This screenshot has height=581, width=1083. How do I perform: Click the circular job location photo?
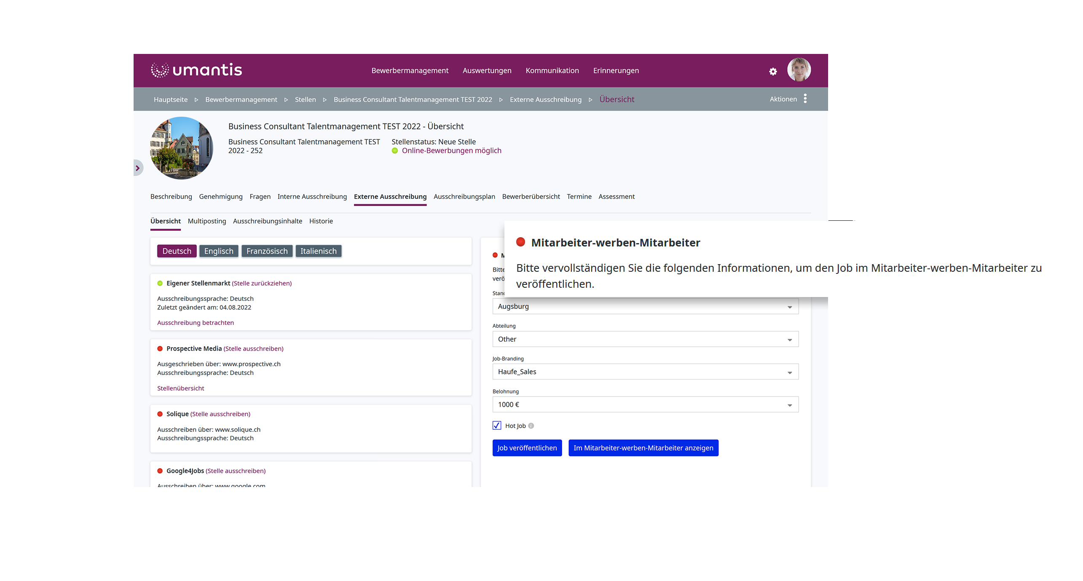(182, 148)
